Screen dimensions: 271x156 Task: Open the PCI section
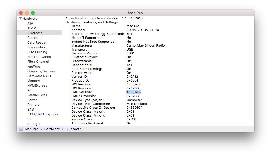click(30, 90)
